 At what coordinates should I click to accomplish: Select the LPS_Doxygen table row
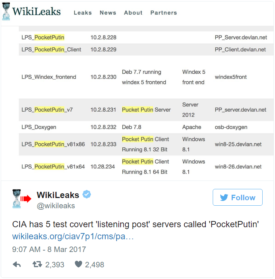39,127
